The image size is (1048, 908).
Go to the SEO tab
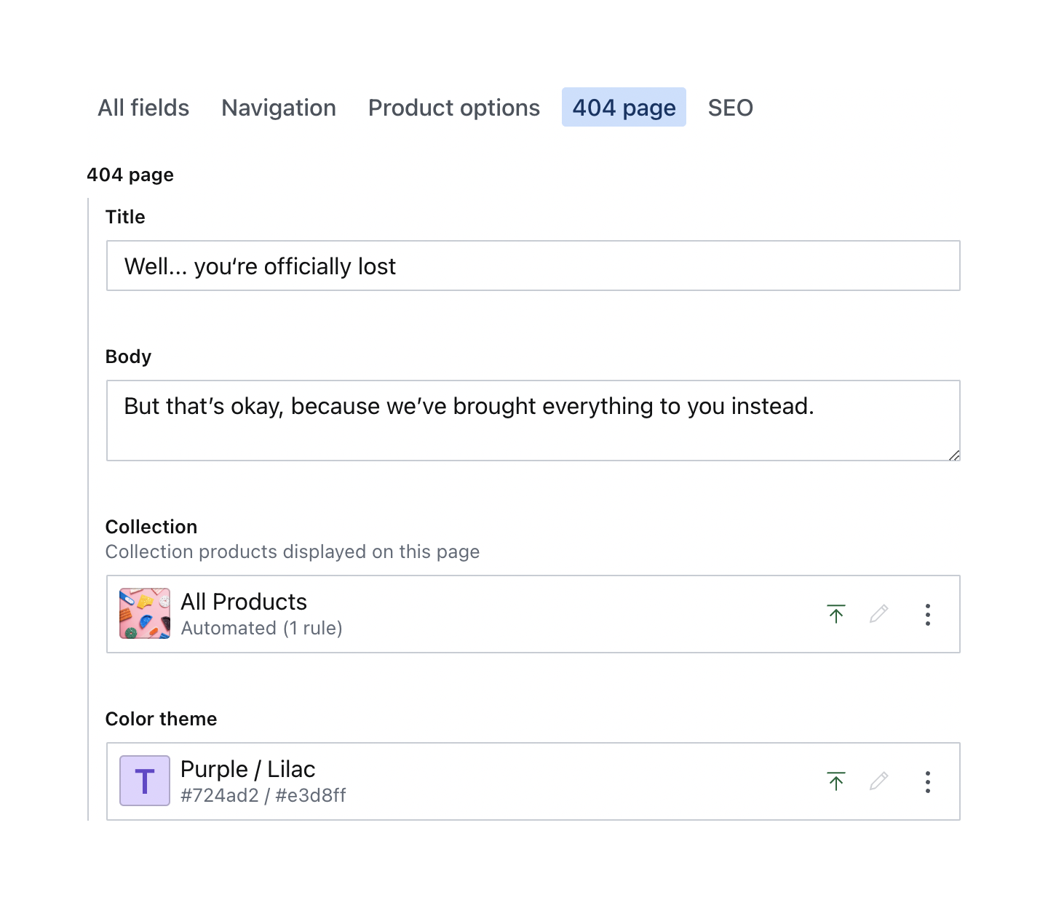[x=730, y=108]
